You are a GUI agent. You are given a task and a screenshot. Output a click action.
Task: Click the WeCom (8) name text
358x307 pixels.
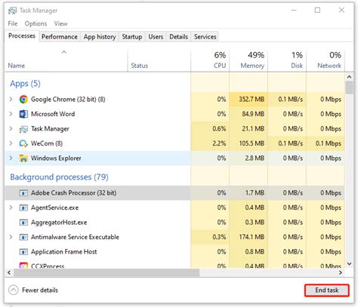click(x=47, y=143)
